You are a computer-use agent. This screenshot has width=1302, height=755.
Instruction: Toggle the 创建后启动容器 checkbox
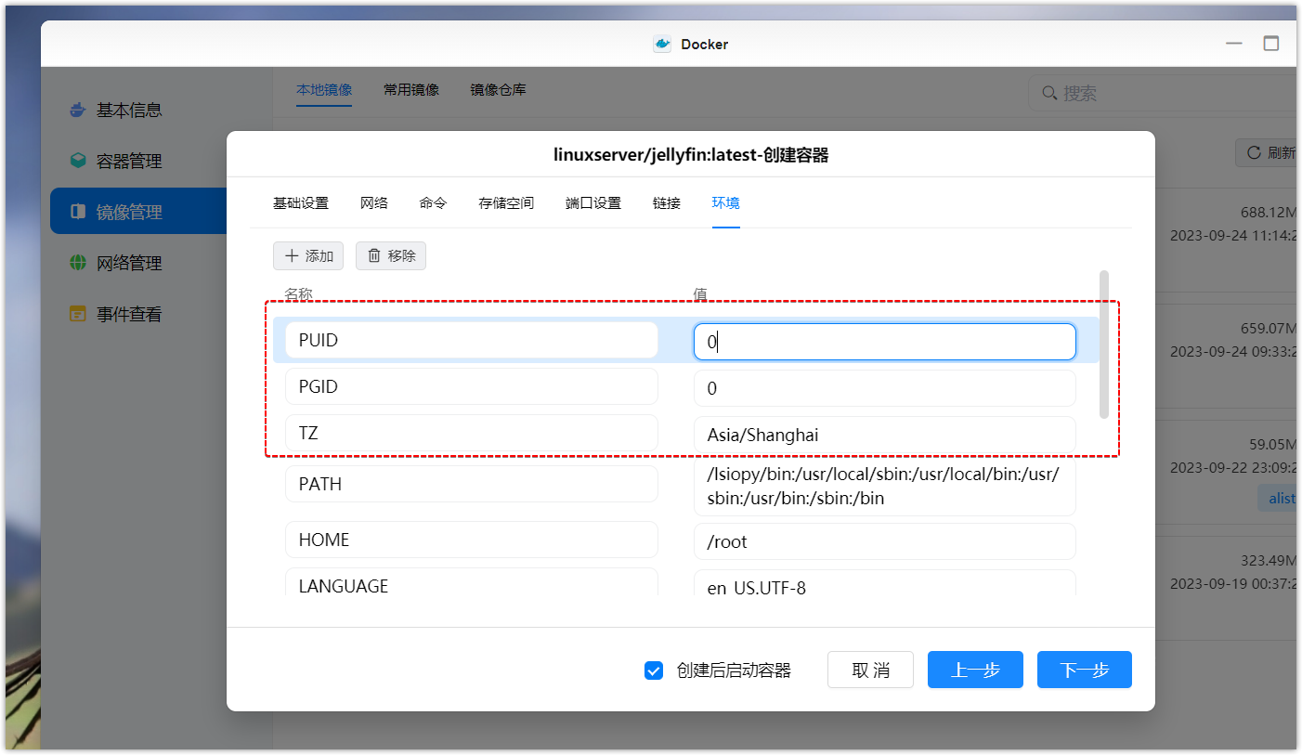point(654,670)
